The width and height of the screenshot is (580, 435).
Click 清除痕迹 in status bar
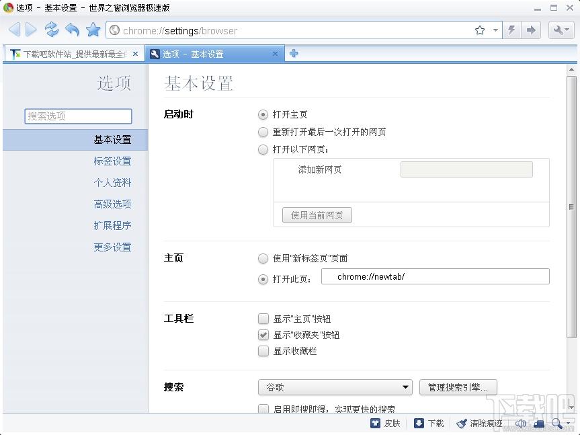(x=480, y=423)
